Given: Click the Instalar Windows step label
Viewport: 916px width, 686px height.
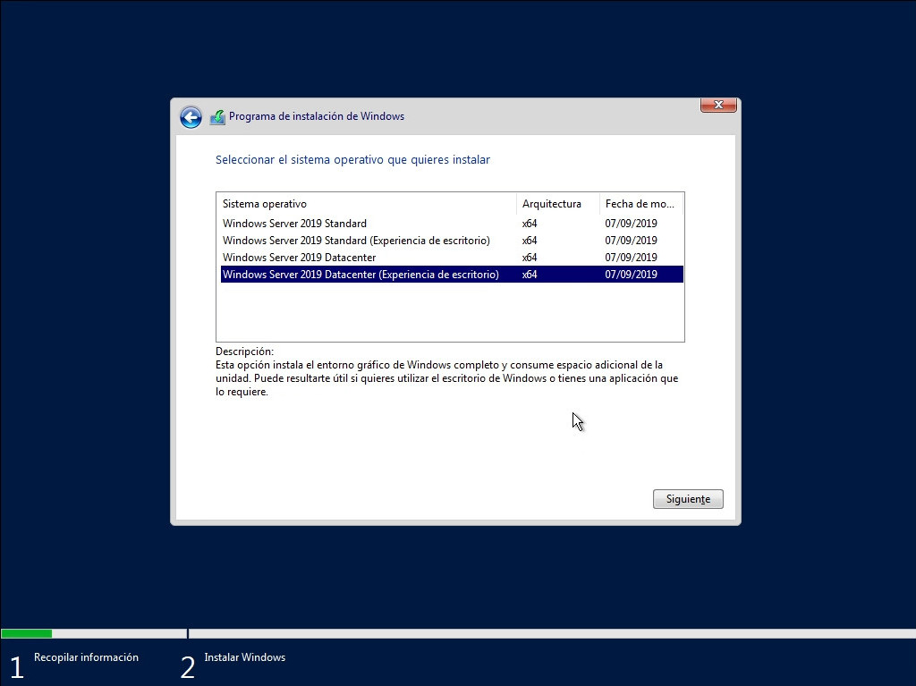Looking at the screenshot, I should click(244, 657).
